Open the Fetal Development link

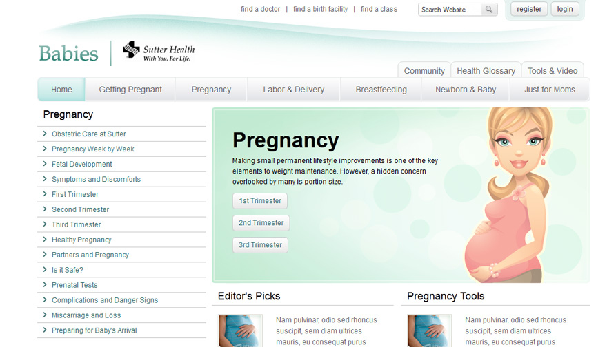pyautogui.click(x=81, y=164)
